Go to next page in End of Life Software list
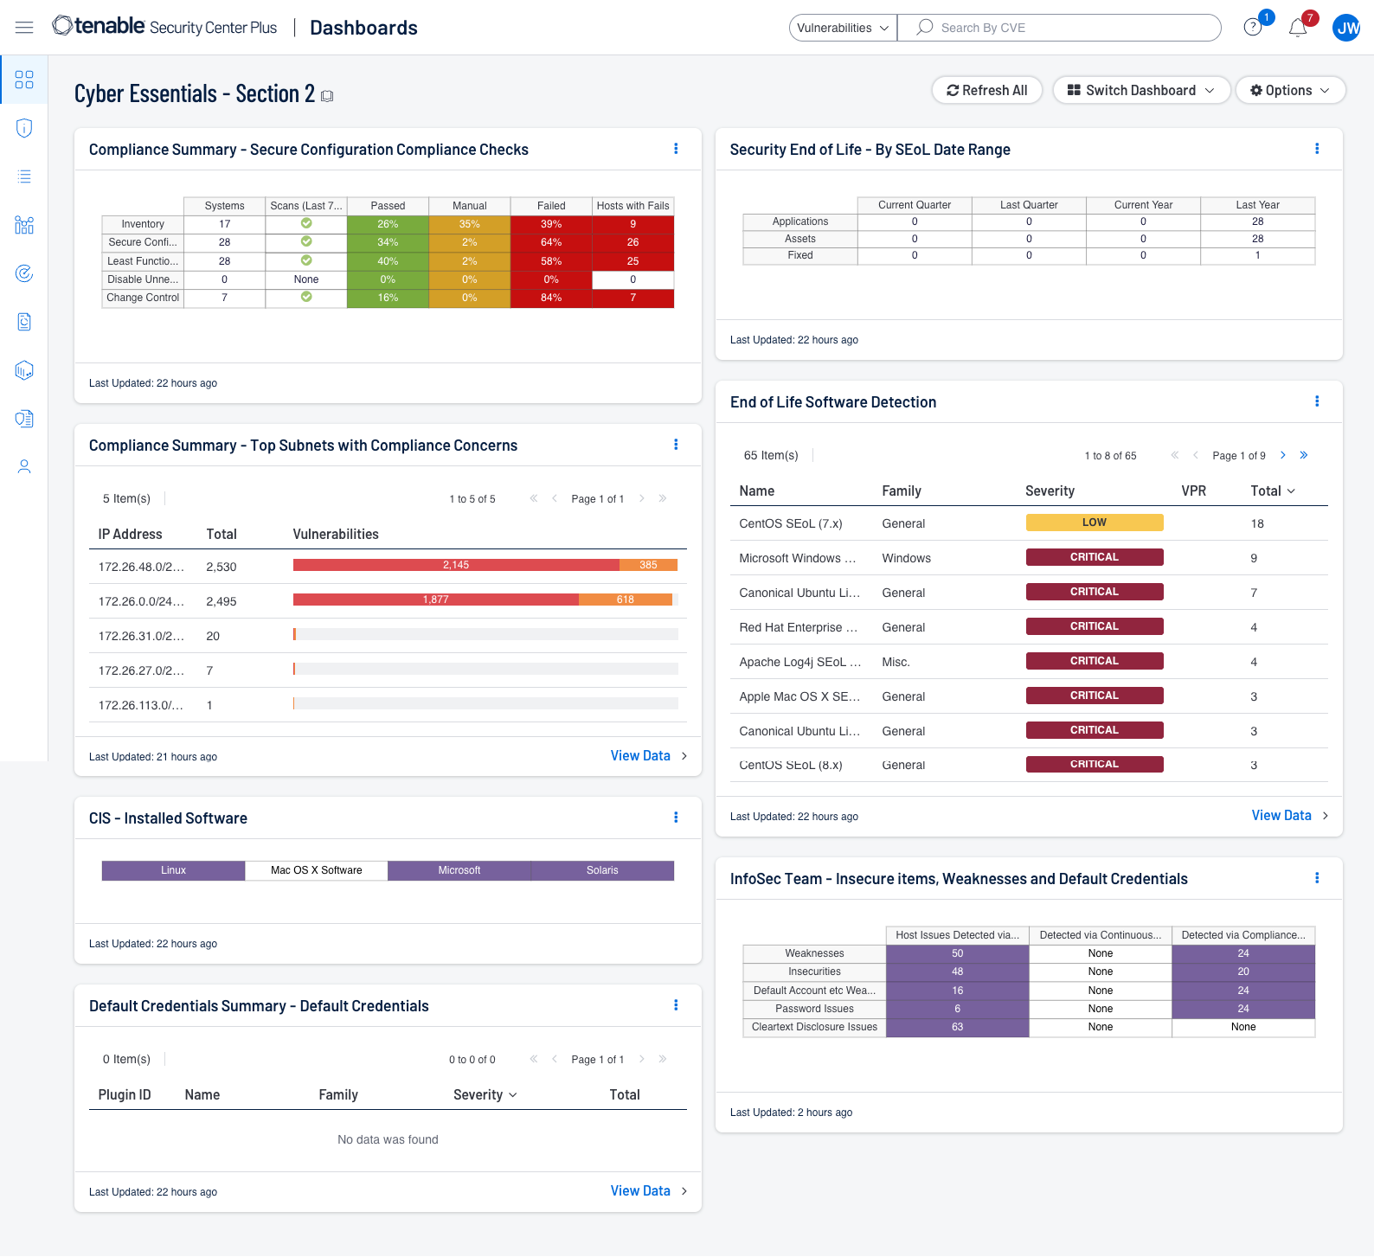Screen dimensions: 1374x1257 coord(1283,455)
